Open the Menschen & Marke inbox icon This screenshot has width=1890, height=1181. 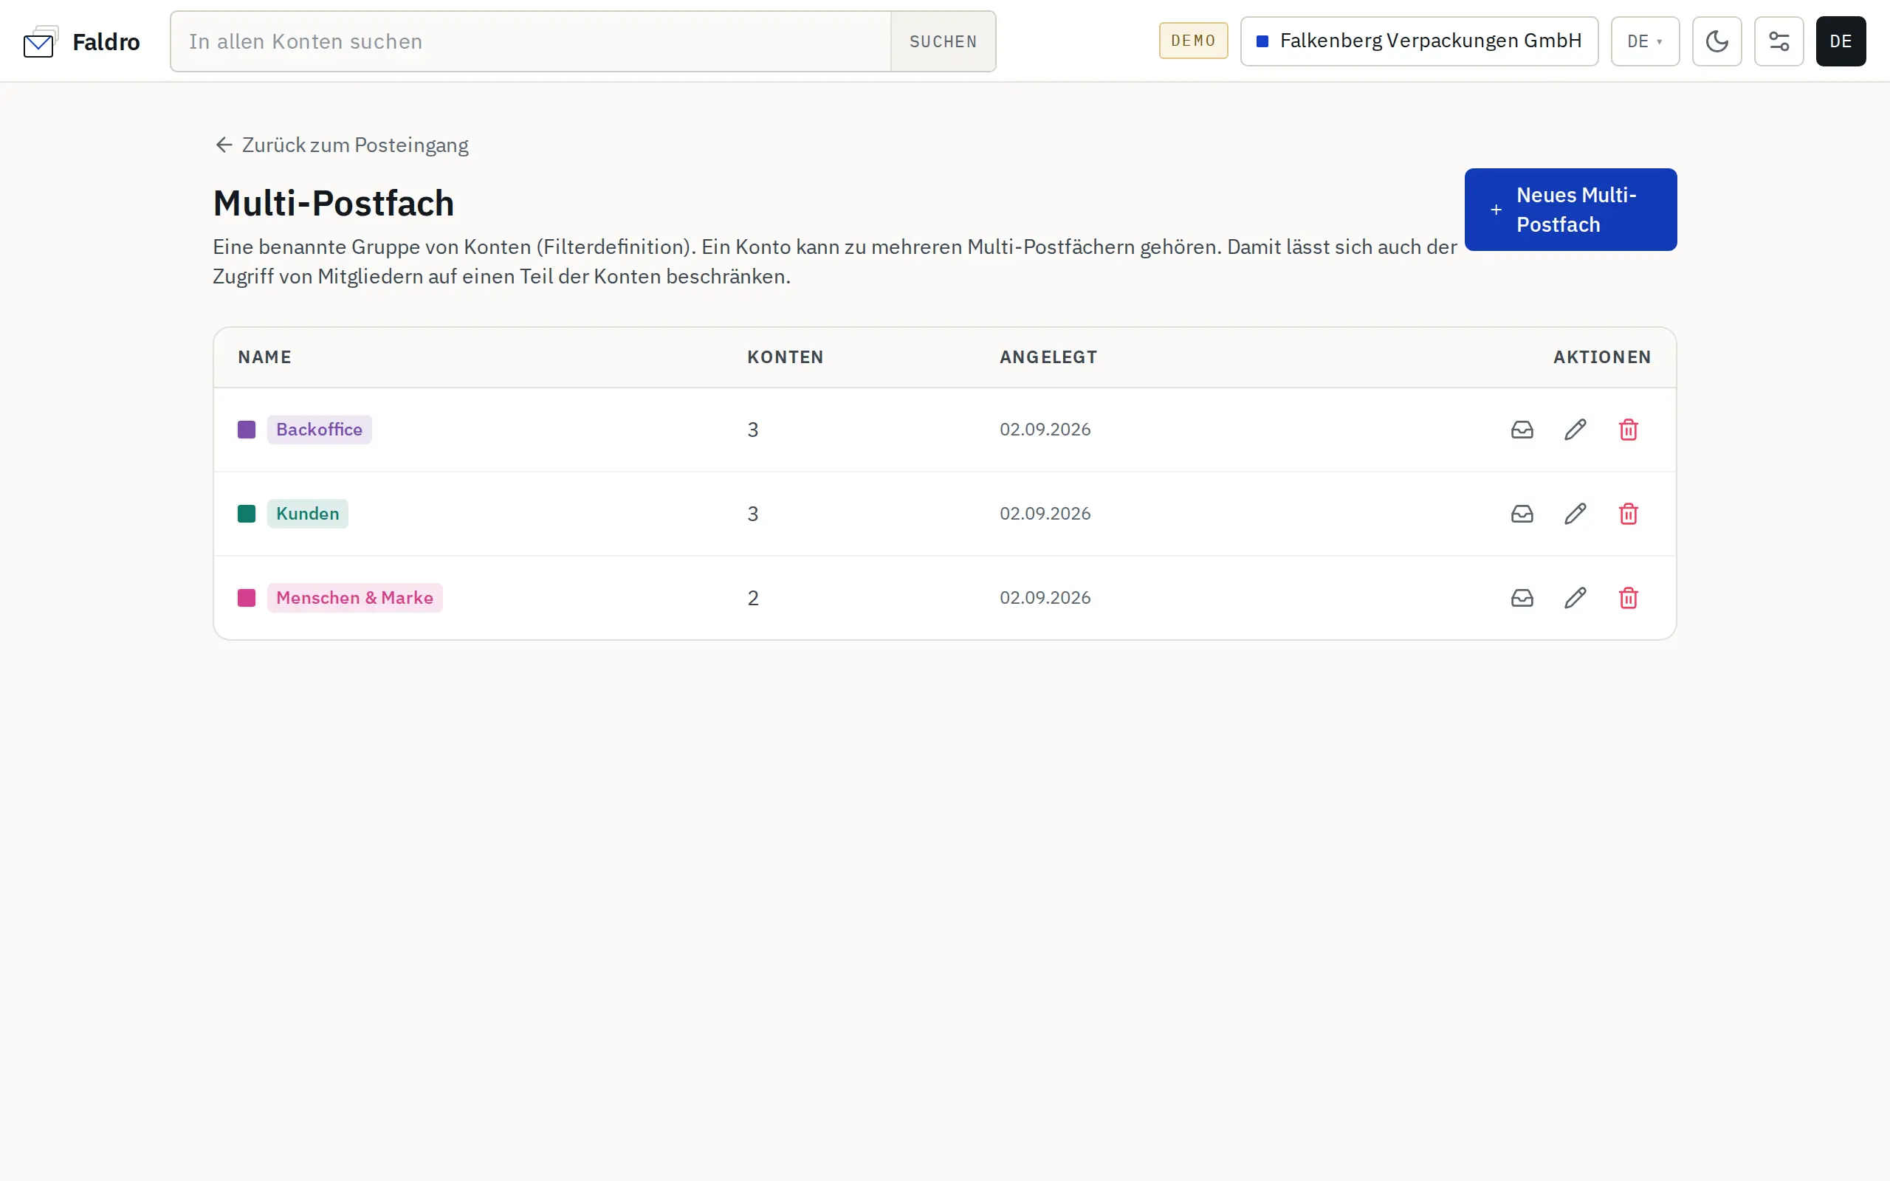1522,599
